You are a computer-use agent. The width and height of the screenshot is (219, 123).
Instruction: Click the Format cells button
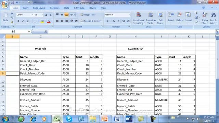tap(188, 17)
